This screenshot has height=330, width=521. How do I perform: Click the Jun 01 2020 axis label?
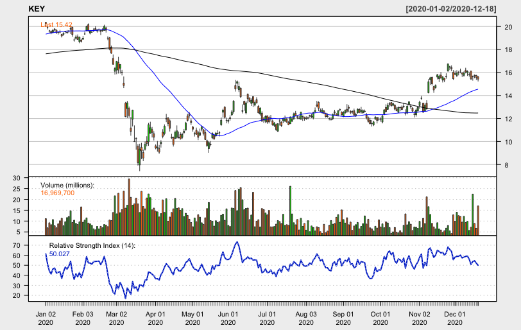coord(228,318)
